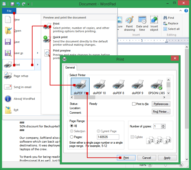Screen dimensions: 191x170
Task: Select the Current Page radio button
Action: 98,131
